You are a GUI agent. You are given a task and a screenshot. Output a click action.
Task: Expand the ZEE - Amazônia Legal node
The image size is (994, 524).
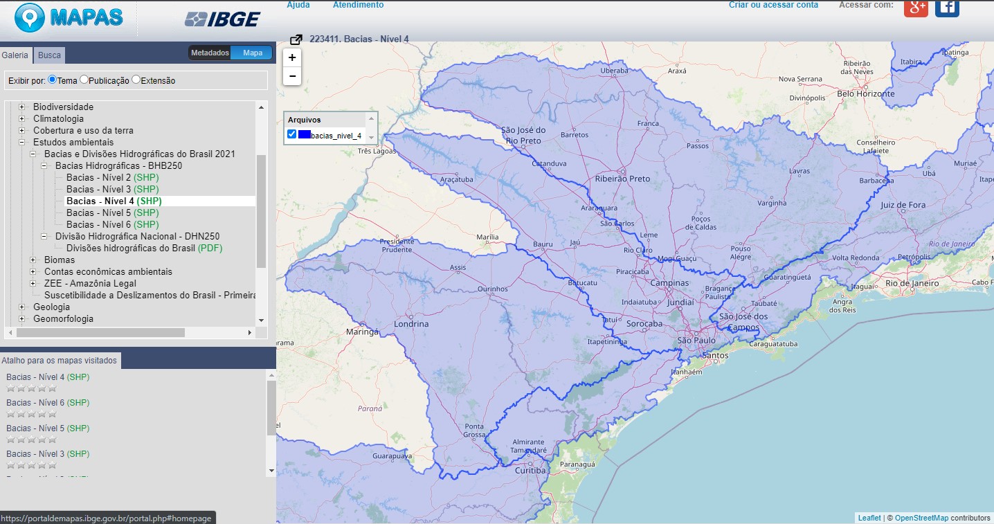pos(33,284)
